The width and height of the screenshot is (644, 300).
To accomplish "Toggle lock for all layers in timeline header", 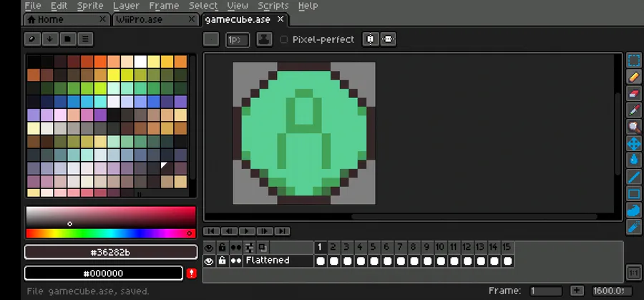I will point(223,248).
